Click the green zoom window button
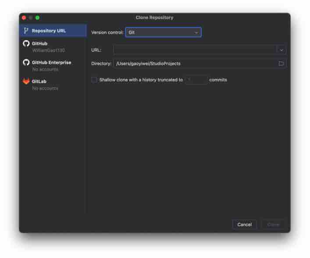 [x=37, y=18]
